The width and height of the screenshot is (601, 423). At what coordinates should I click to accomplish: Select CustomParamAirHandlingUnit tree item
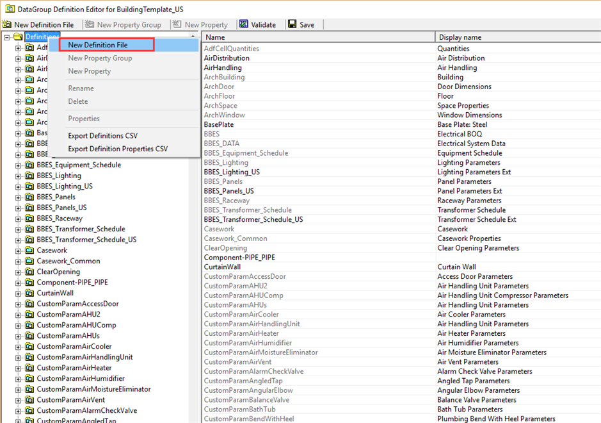pyautogui.click(x=84, y=358)
